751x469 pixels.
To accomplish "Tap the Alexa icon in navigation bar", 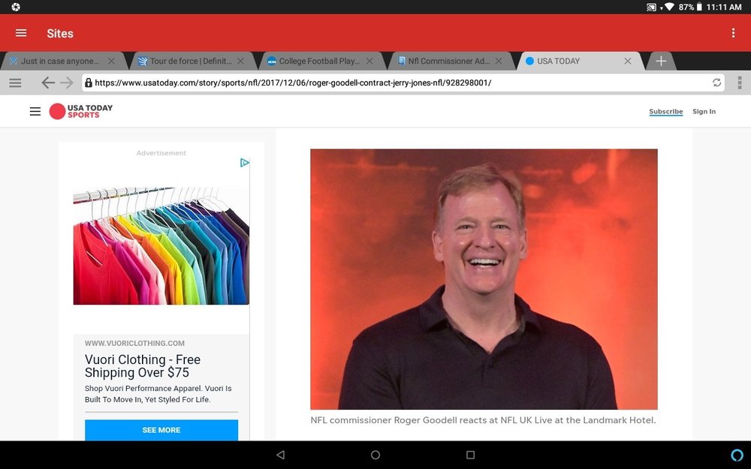I will pos(737,455).
